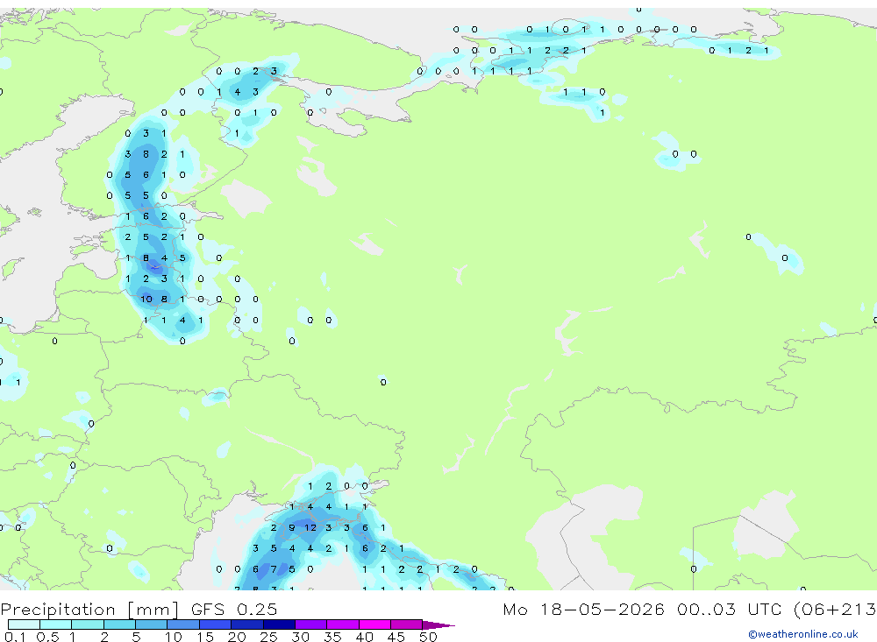Screen dimensions: 877x642
Task: Click the date 'Mo 18-05-2026' label
Action: click(583, 609)
